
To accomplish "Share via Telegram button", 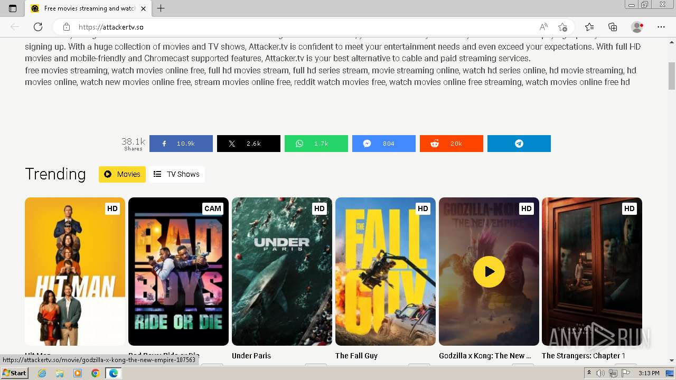I will coord(519,144).
